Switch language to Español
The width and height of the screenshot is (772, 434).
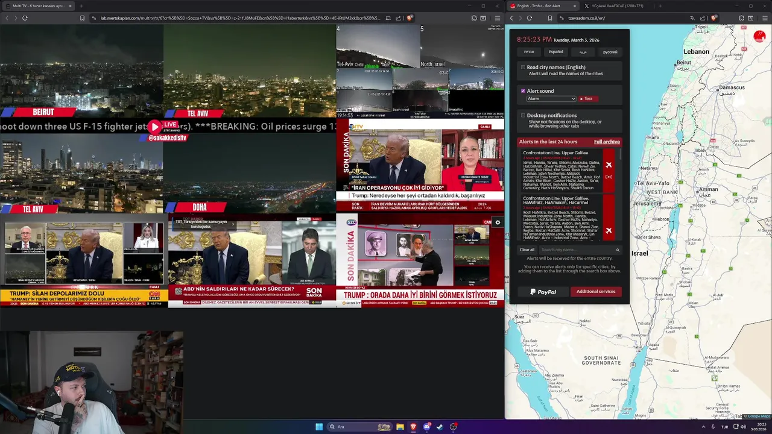coord(556,52)
